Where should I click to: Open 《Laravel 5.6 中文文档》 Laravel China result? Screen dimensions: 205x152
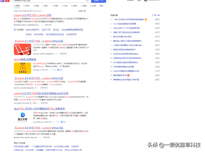point(38,128)
